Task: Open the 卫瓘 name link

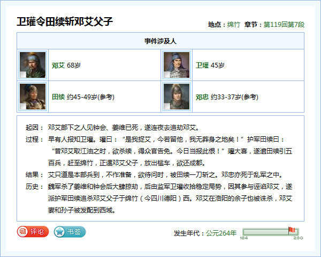Action: (202, 65)
